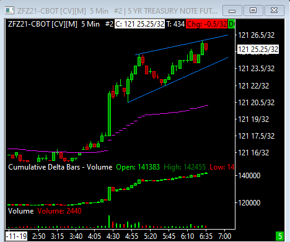Click the '120000' delta scale label

click(249, 203)
